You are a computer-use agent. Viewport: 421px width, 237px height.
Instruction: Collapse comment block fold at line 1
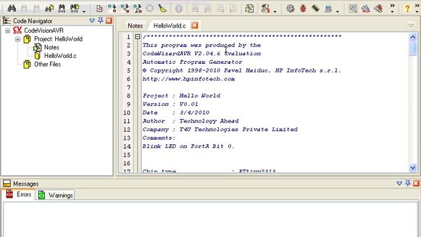(137, 37)
